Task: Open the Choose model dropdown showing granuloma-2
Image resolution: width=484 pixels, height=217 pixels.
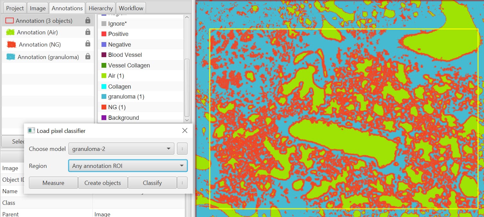Action: 121,149
